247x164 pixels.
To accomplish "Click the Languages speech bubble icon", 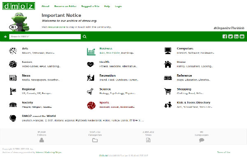I will 202,140.
